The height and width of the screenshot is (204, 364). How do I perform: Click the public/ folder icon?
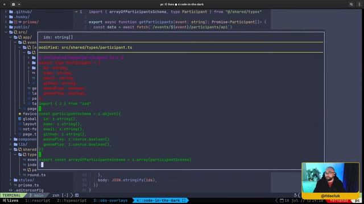coord(11,27)
